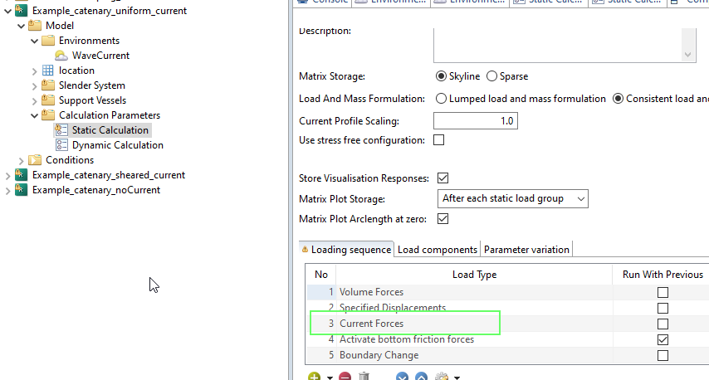Screen dimensions: 709x380
Task: Click the Current Profile Scaling field
Action: point(477,121)
